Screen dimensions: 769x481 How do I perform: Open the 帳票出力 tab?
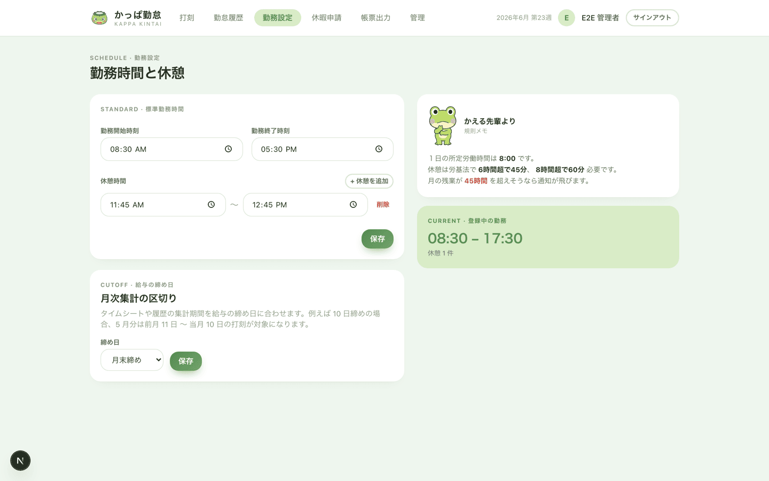tap(376, 18)
